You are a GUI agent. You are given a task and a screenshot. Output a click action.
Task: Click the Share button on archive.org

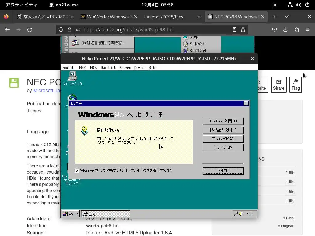coord(279,85)
